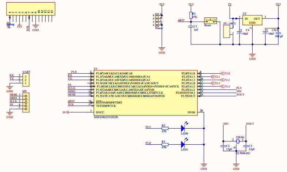Click the 5V power port symbol
This screenshot has width=287, height=172.
230,4
